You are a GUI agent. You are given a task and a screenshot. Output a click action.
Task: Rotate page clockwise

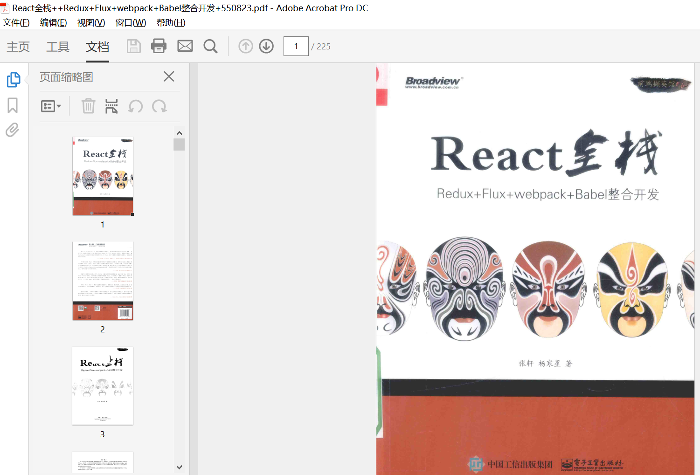[x=159, y=106]
